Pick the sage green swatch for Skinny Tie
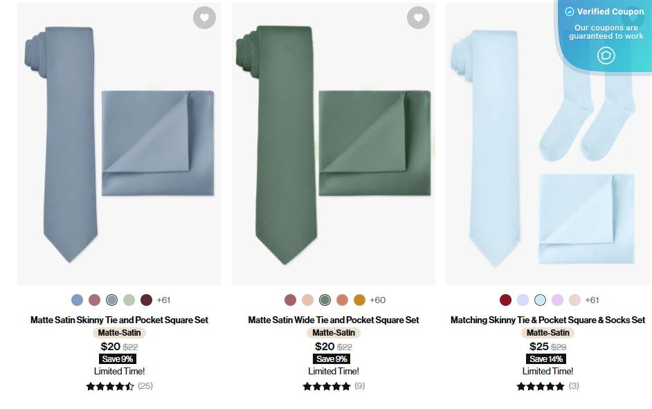This screenshot has height=409, width=652. 129,300
